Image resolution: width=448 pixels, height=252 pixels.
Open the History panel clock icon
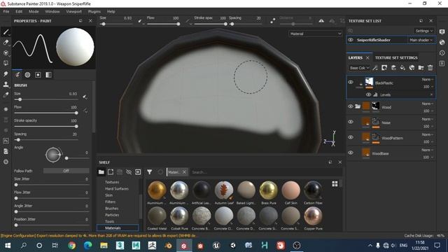442,53
